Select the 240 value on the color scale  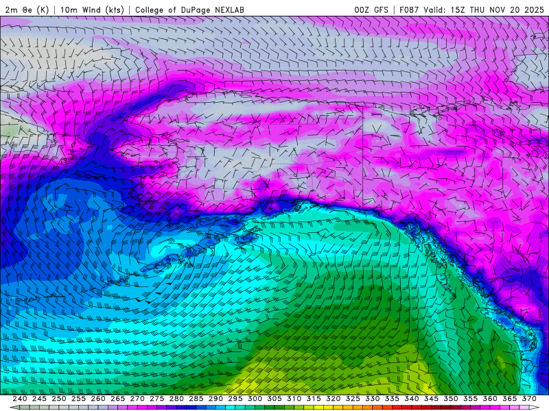(x=20, y=399)
